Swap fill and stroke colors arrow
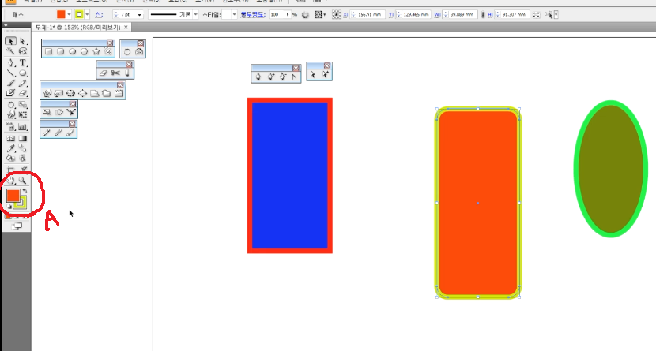This screenshot has height=351, width=656. pyautogui.click(x=25, y=191)
